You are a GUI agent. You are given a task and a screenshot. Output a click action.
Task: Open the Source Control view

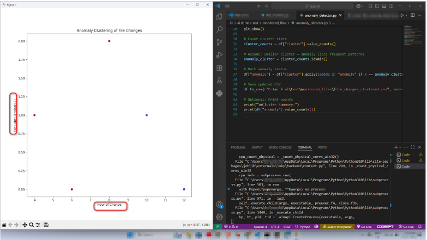pos(219,42)
